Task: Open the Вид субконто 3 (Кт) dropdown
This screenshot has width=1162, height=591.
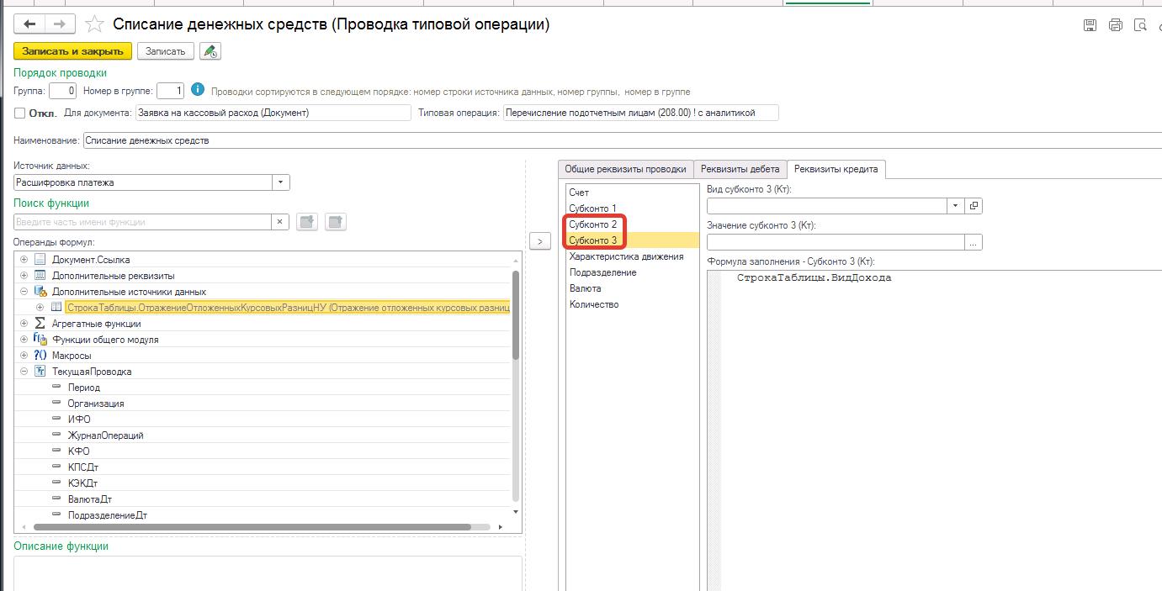Action: [x=955, y=205]
